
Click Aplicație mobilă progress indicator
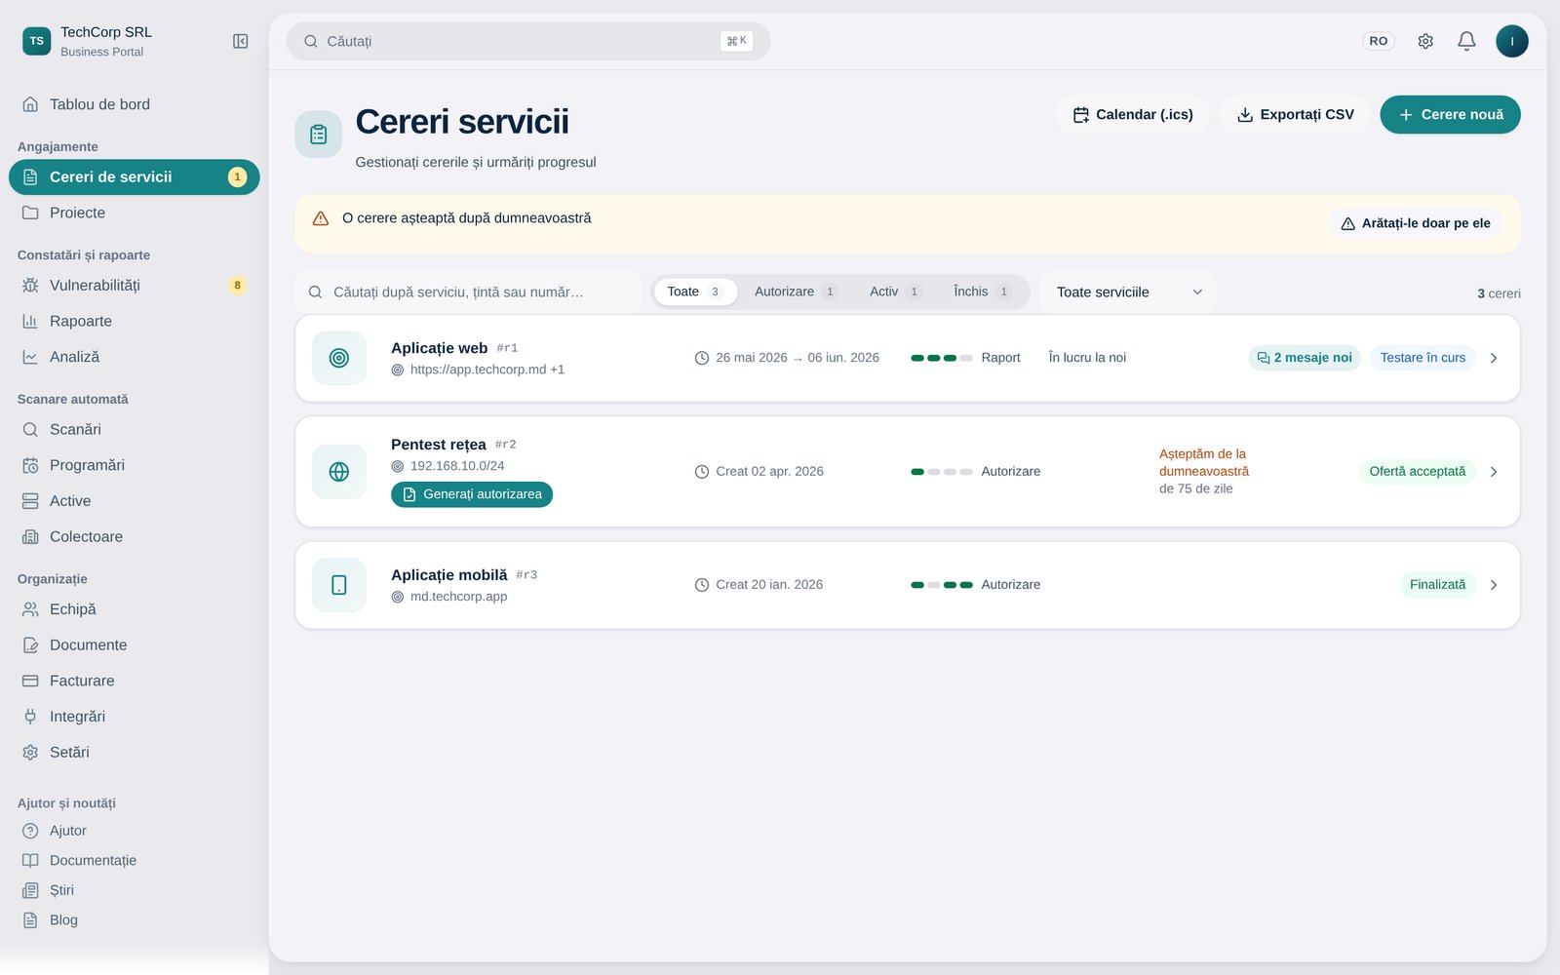[x=941, y=585]
